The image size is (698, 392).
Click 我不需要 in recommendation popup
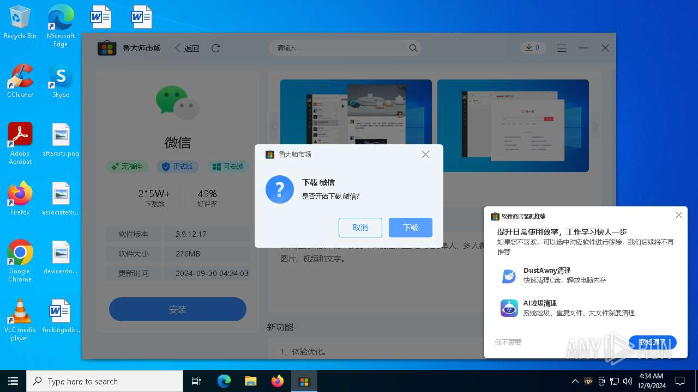pyautogui.click(x=508, y=342)
